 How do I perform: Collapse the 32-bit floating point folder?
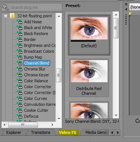point(6,16)
